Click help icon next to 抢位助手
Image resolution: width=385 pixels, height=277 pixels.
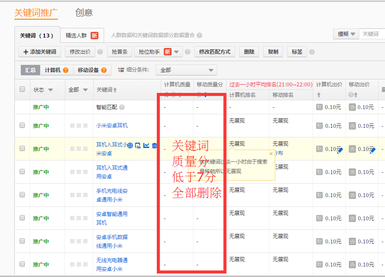click(x=188, y=52)
